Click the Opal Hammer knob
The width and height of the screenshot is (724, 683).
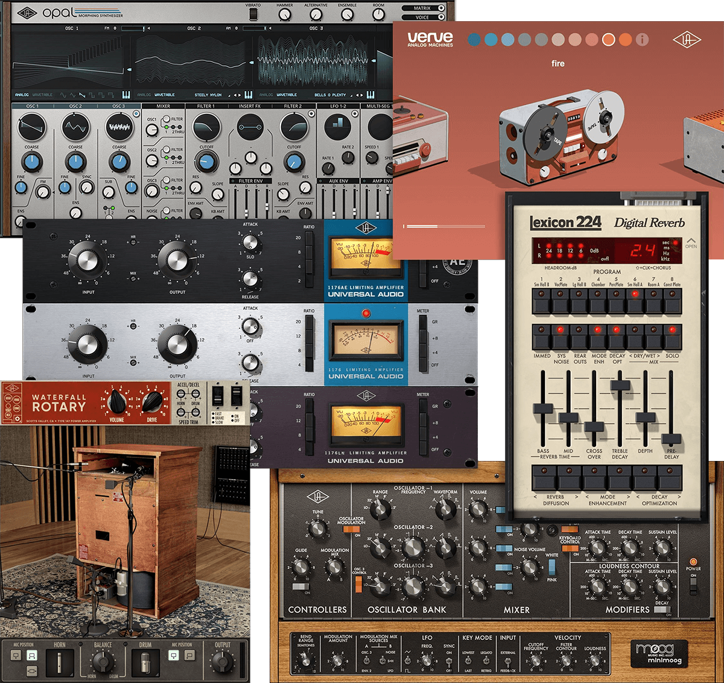click(284, 14)
